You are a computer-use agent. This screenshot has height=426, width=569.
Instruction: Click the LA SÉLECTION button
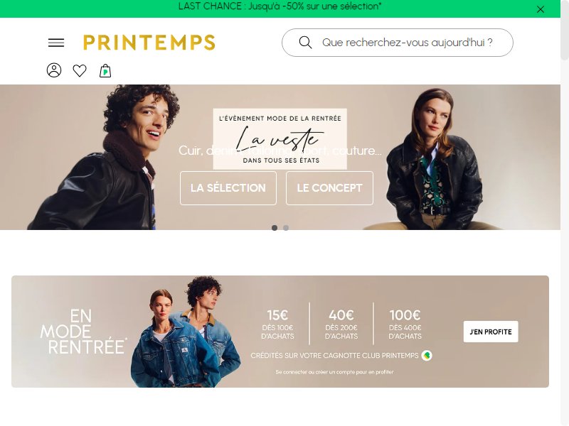tap(228, 188)
